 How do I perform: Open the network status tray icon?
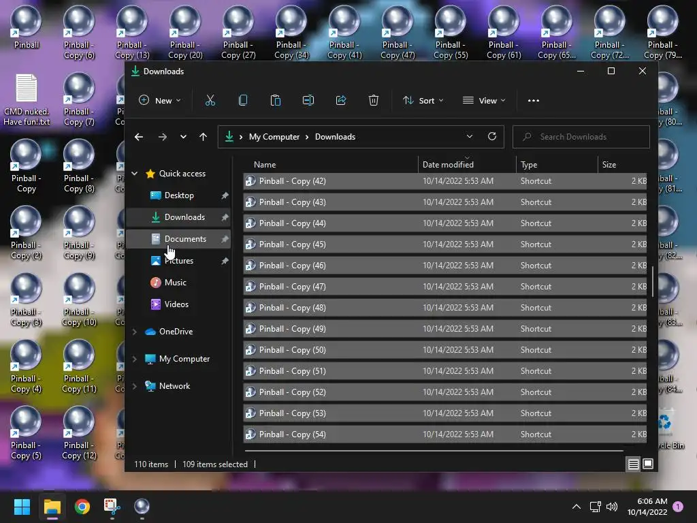[595, 507]
